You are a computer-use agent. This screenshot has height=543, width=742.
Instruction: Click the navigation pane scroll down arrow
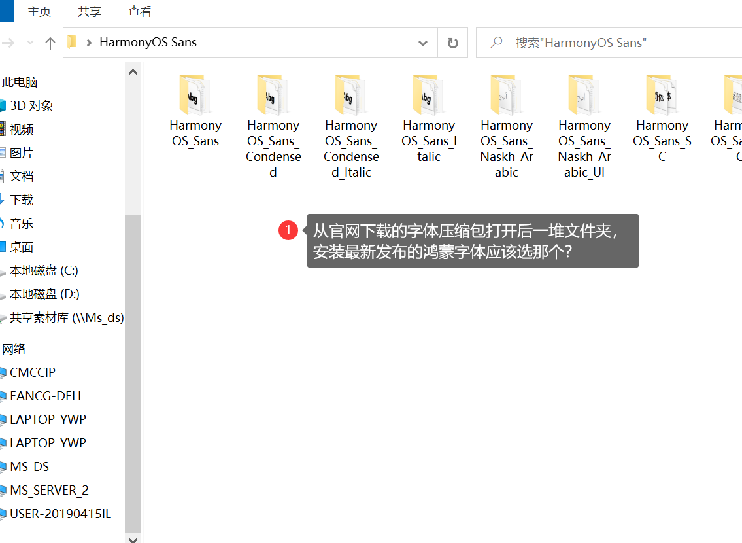[x=133, y=538]
